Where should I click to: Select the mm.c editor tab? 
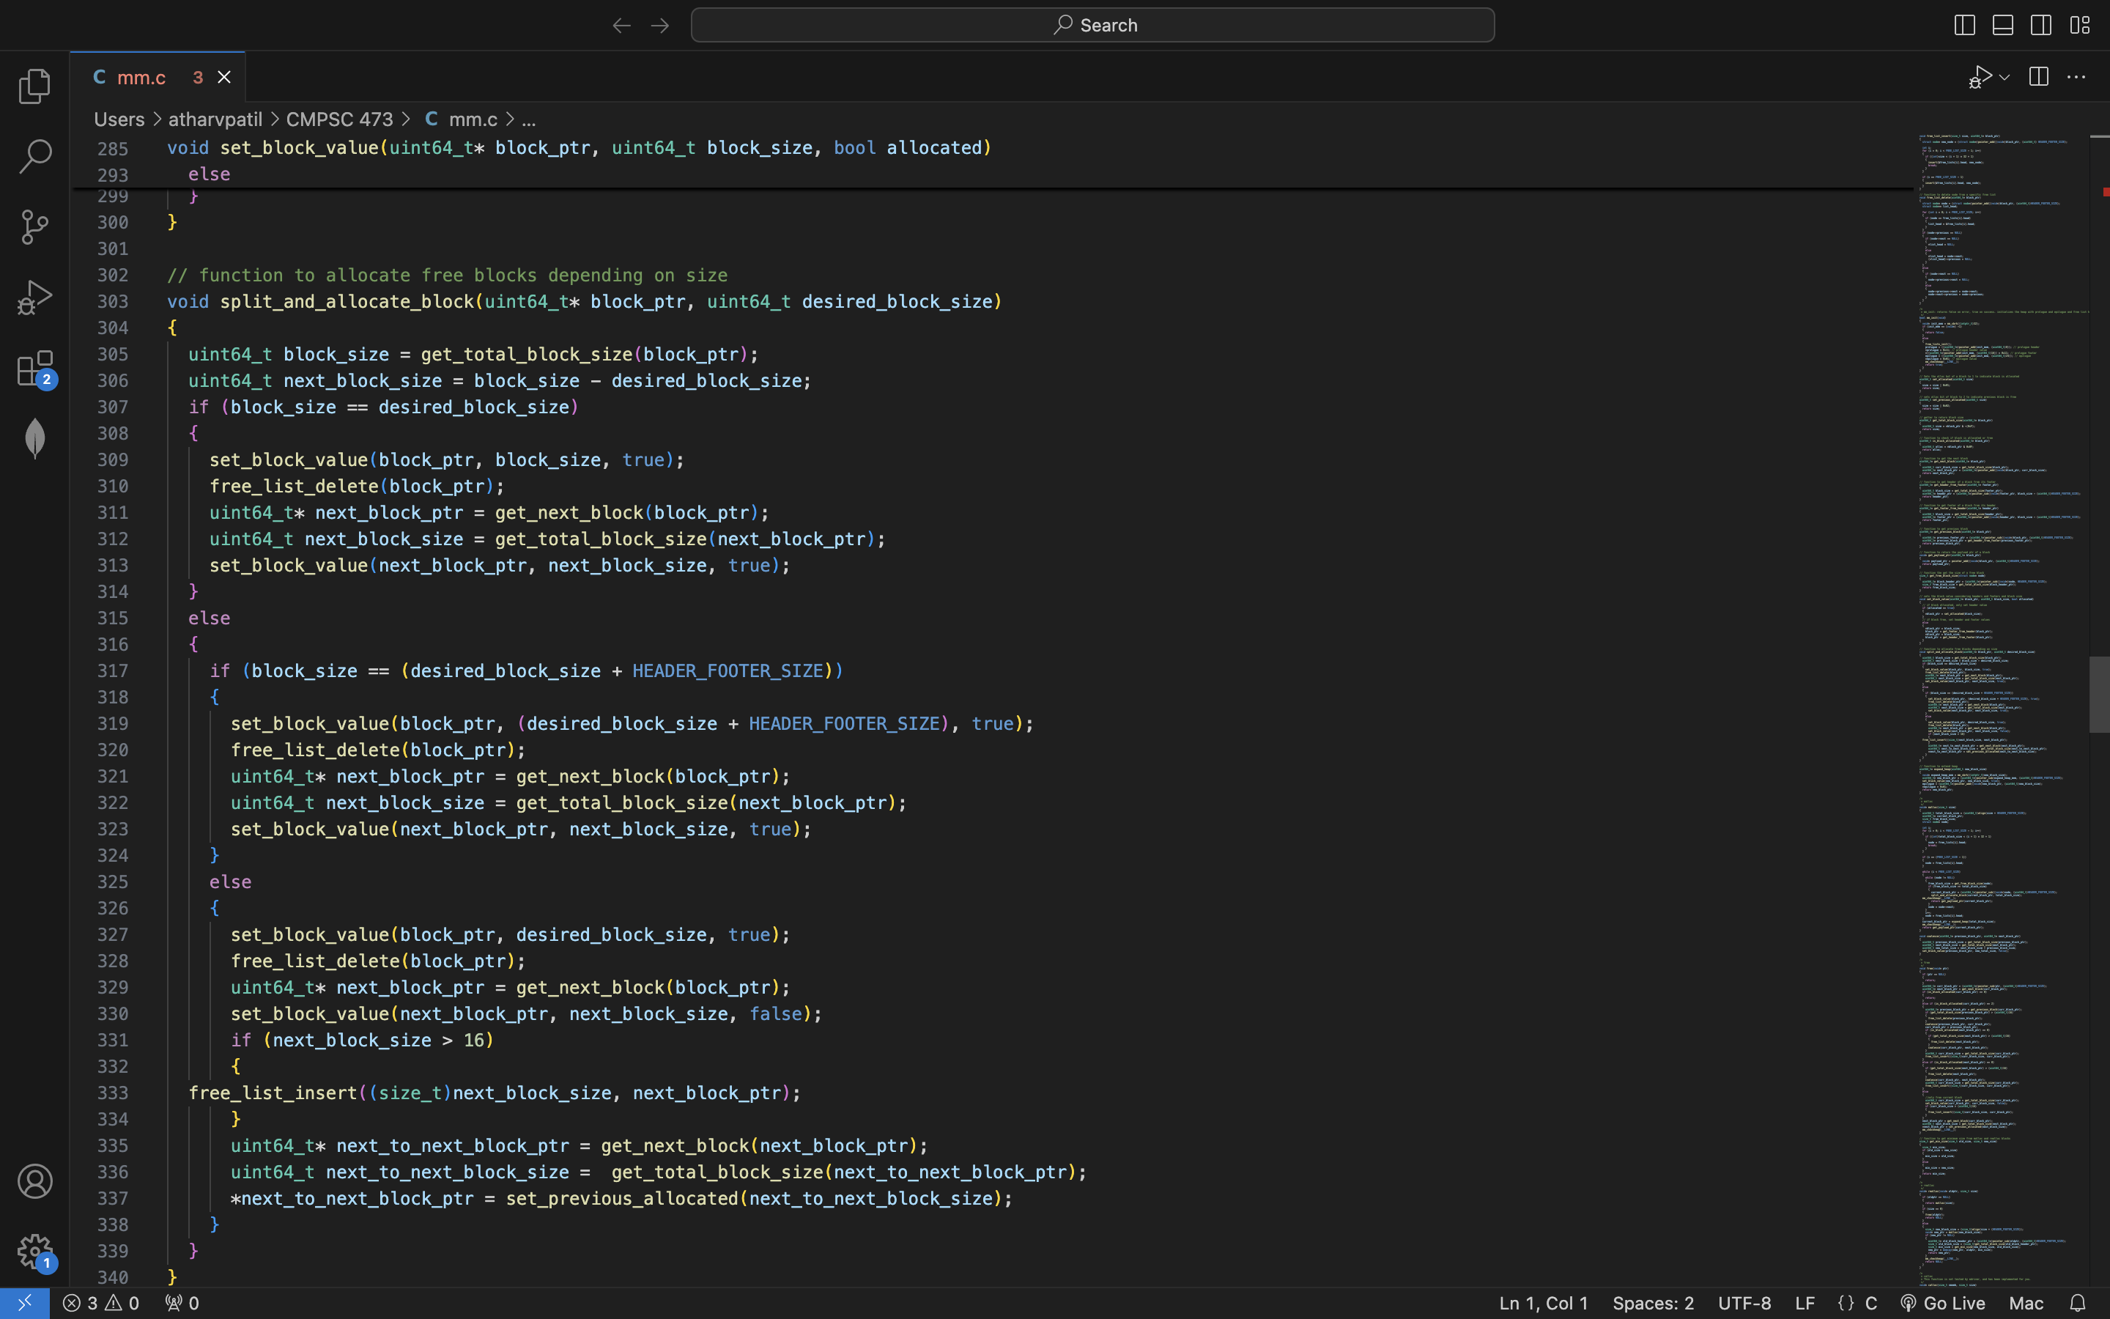(x=141, y=78)
